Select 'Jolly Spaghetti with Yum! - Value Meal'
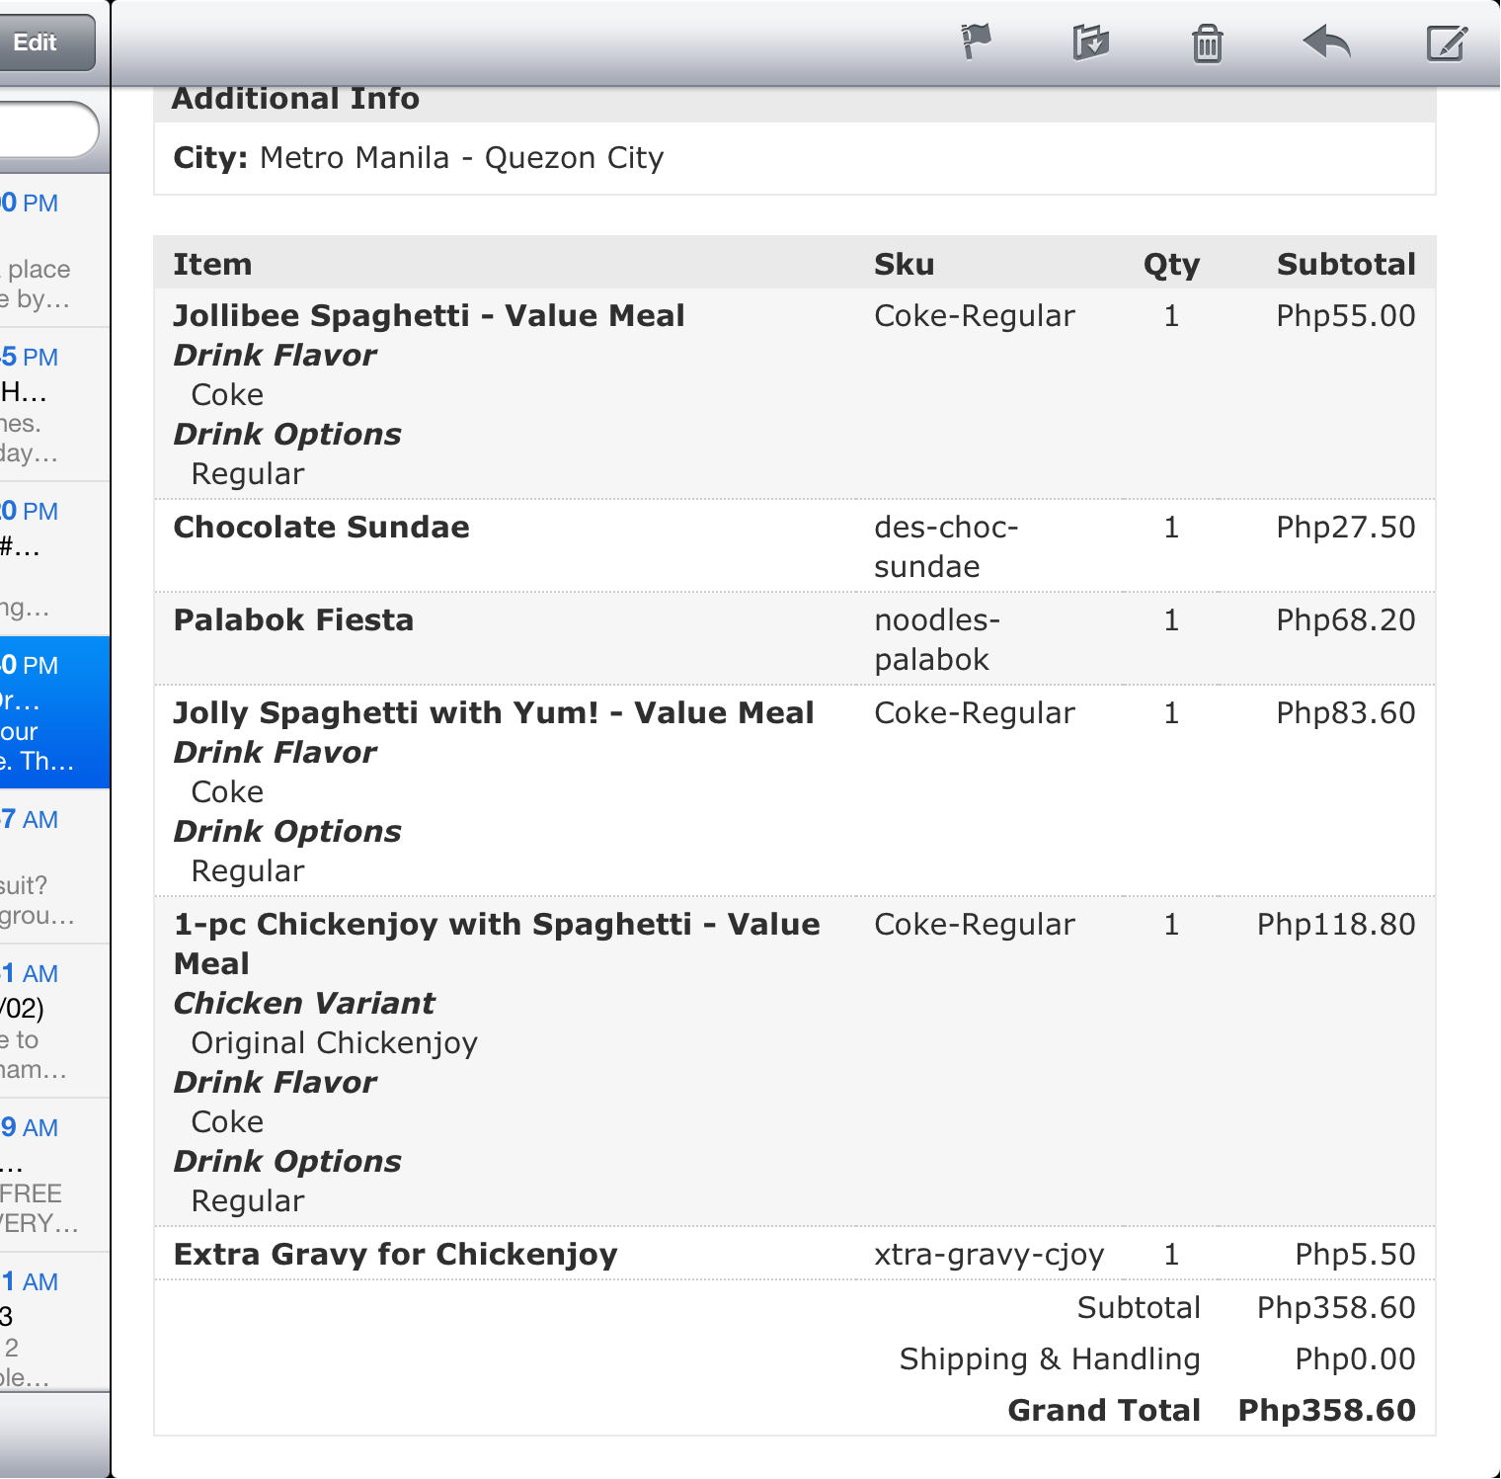This screenshot has height=1479, width=1501. 494,712
